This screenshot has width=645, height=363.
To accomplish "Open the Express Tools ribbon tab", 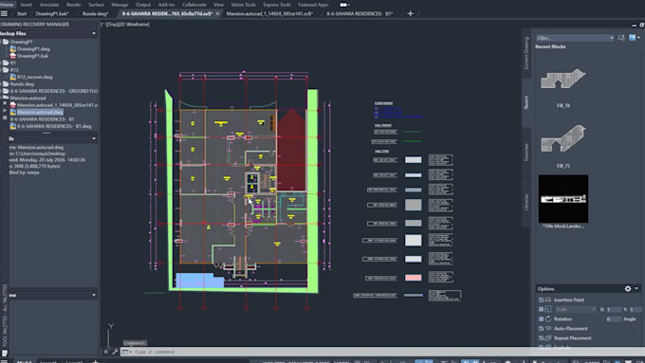I will [277, 5].
